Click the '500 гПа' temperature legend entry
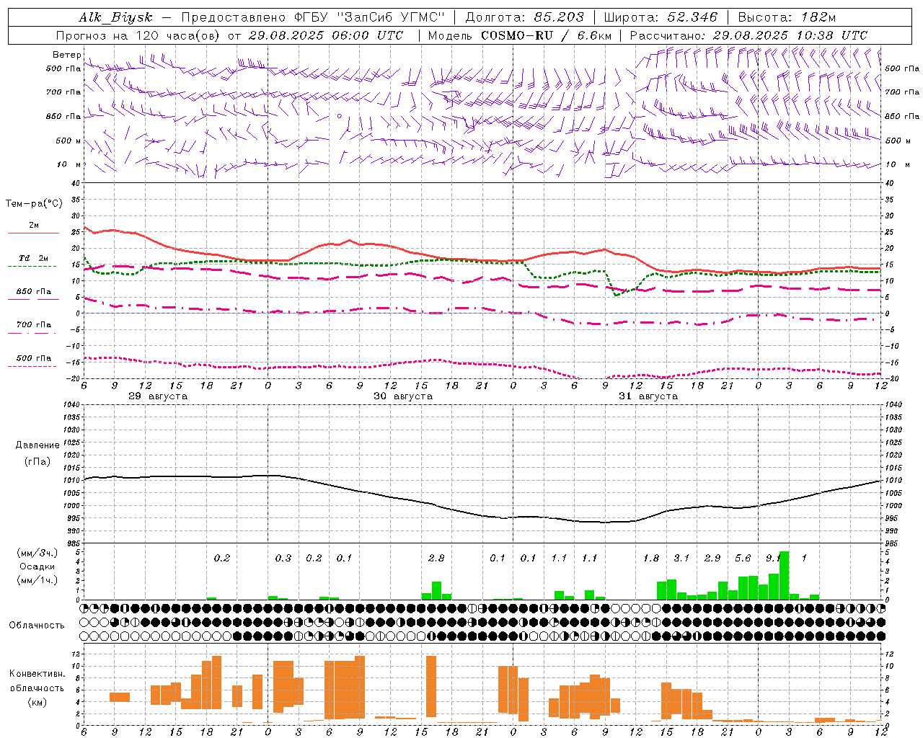Screen dimensions: 923x738 click(x=33, y=358)
